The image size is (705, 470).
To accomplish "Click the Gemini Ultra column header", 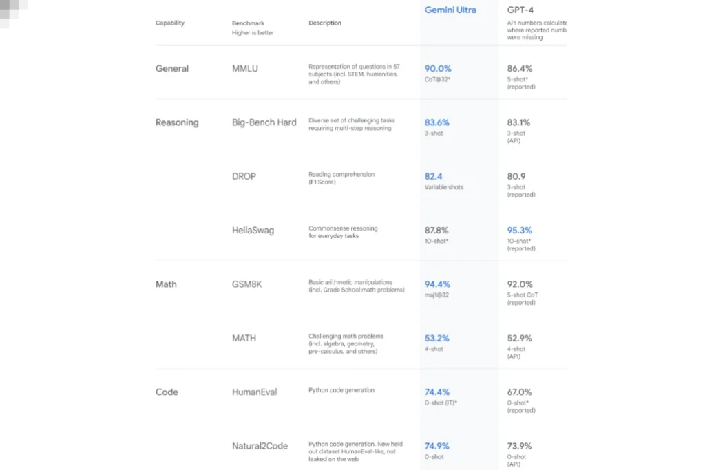I will (450, 10).
